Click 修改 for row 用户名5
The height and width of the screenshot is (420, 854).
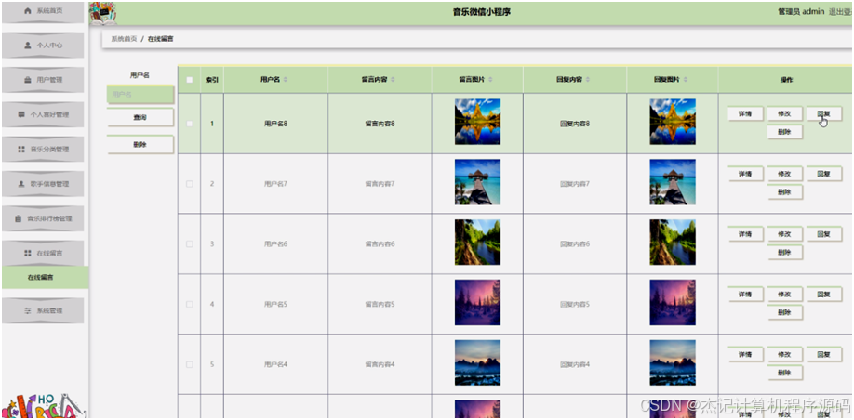click(x=784, y=295)
